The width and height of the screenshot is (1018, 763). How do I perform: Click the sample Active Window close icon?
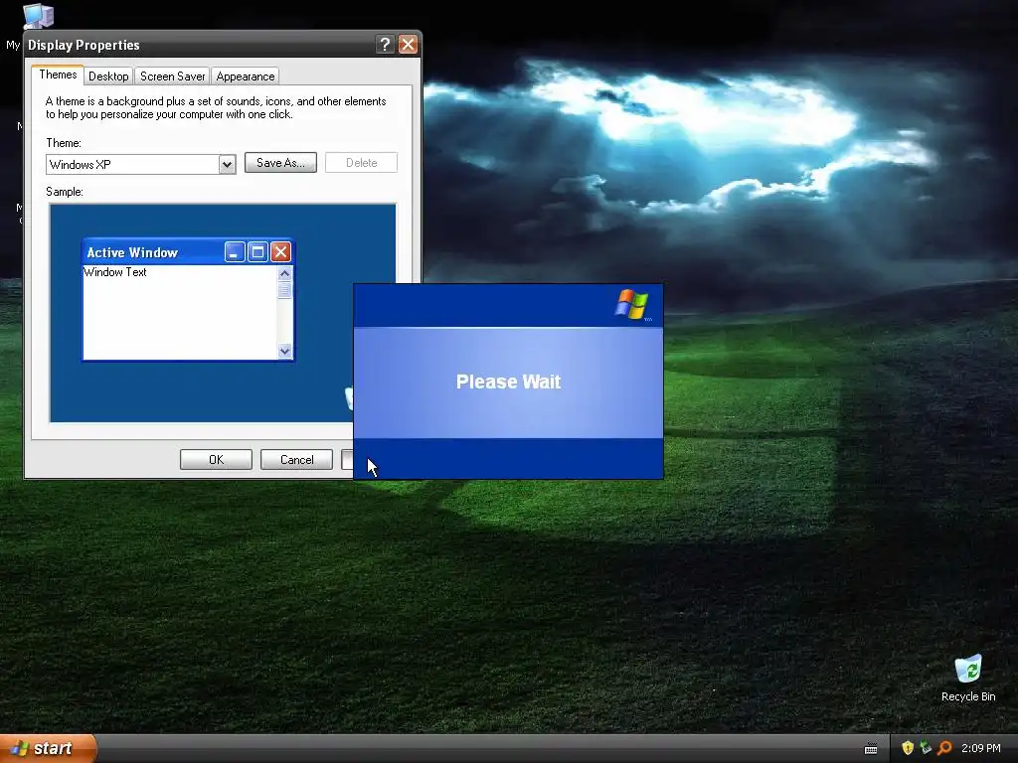pyautogui.click(x=280, y=251)
